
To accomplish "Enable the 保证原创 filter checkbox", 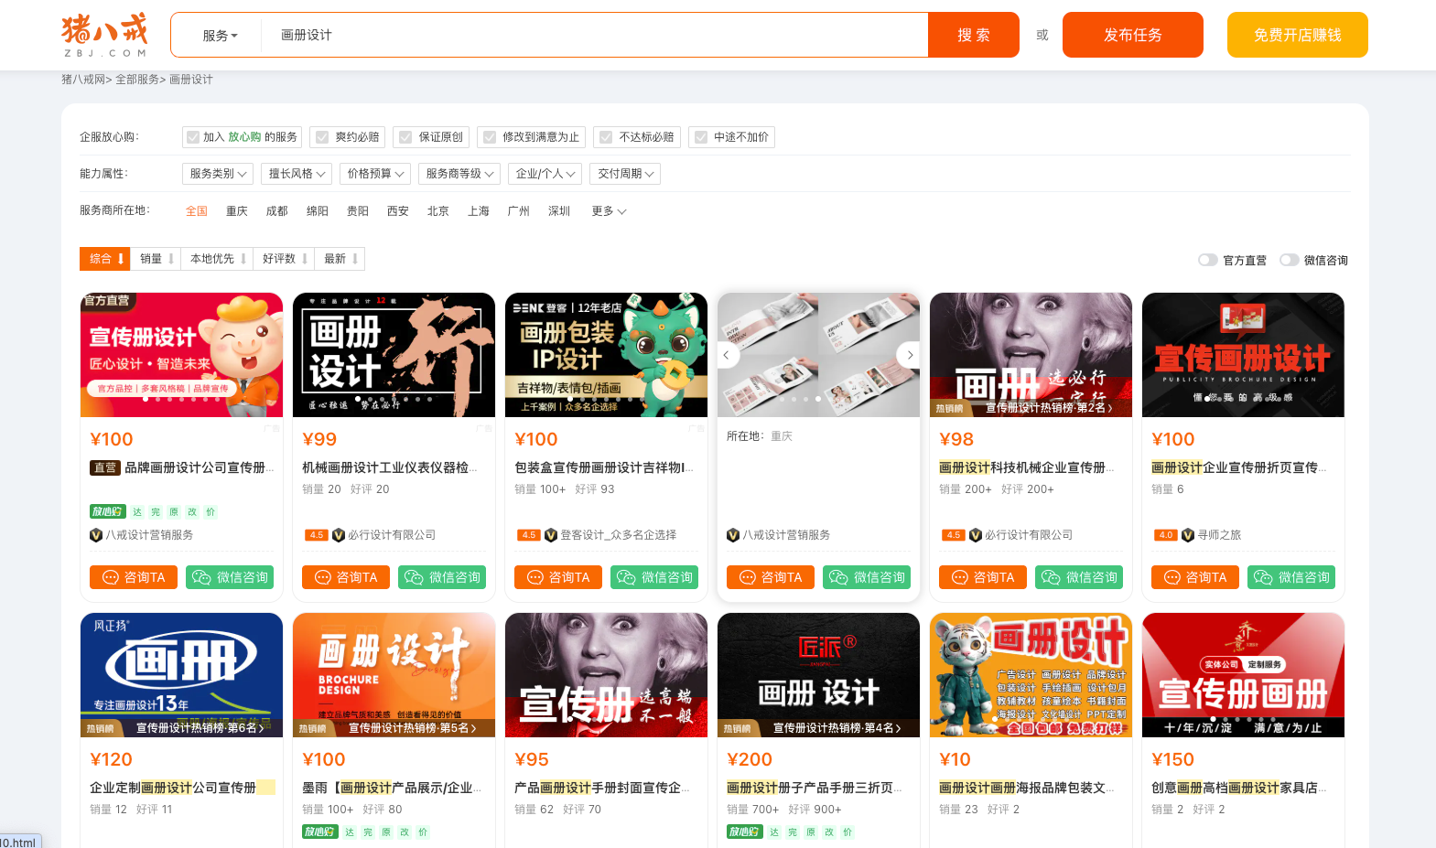I will 405,137.
